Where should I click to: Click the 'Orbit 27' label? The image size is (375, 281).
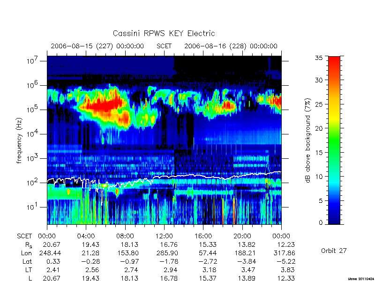[x=334, y=251]
